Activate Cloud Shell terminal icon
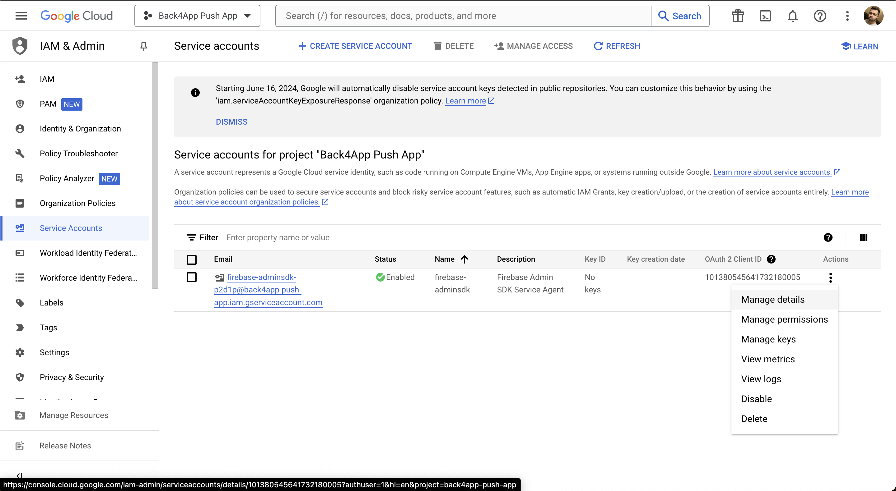The height and width of the screenshot is (491, 896). click(765, 16)
